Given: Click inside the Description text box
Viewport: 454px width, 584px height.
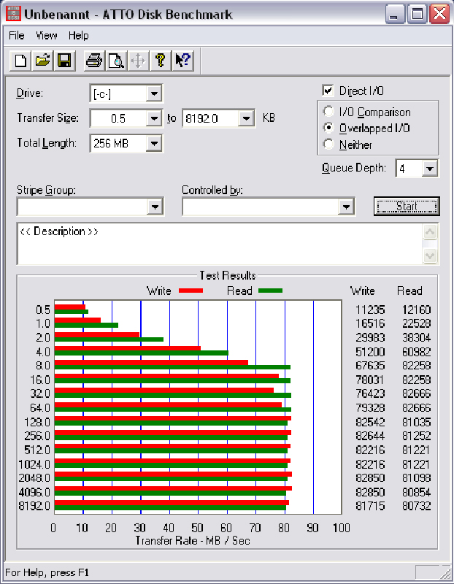Looking at the screenshot, I should (x=220, y=244).
